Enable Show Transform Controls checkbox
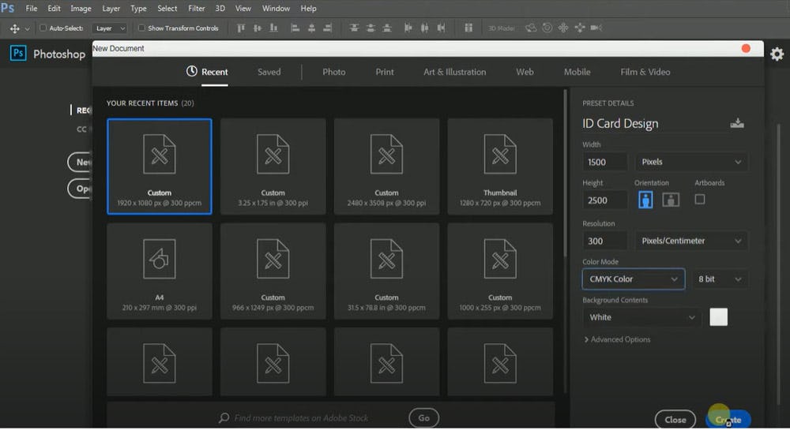 tap(141, 28)
